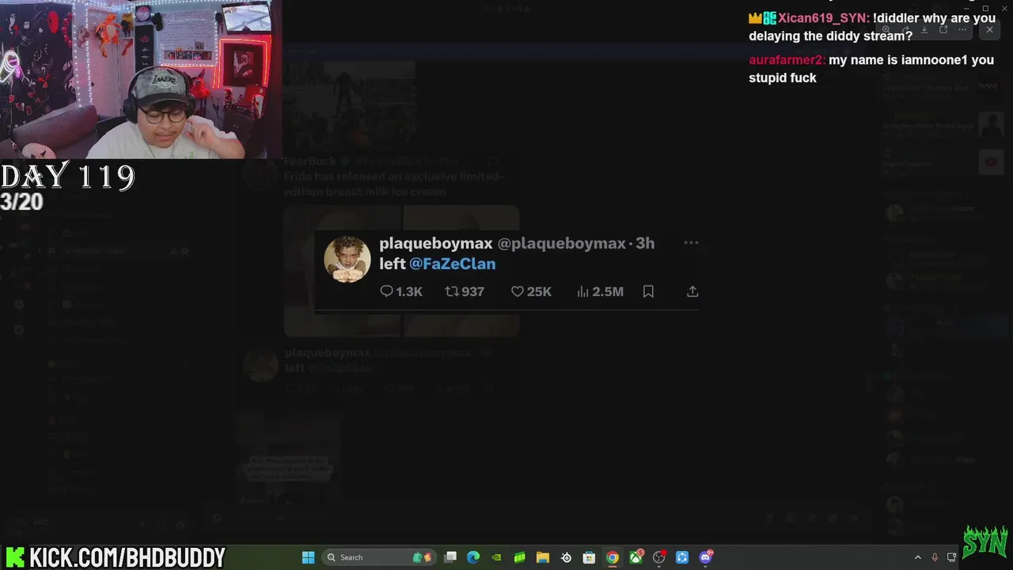
Task: Open the view analytics icon 2.5M
Action: pos(583,291)
